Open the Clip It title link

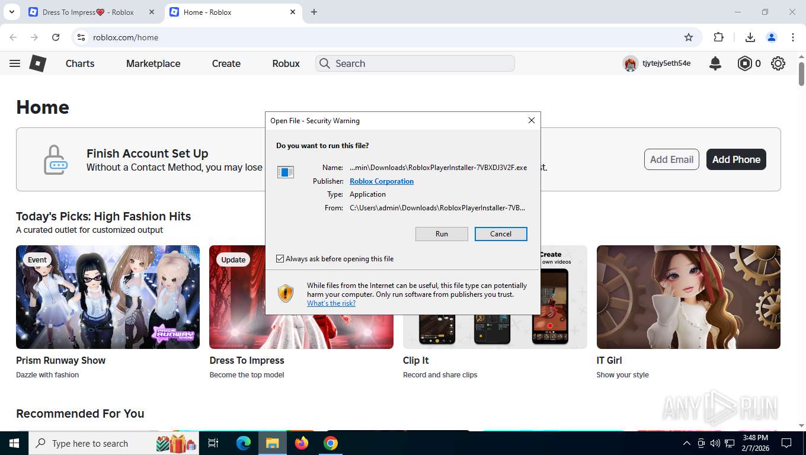point(416,360)
